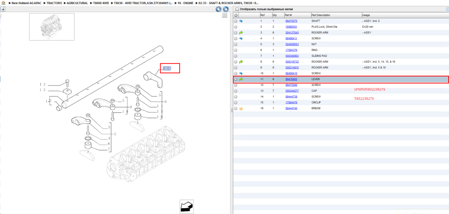Open the engine overview thumbnail
Image resolution: width=449 pixels, height=214 pixels.
pyautogui.click(x=52, y=27)
